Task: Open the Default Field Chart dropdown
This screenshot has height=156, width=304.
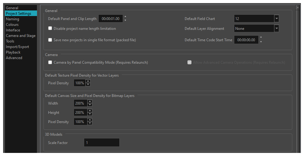Action: 277,18
